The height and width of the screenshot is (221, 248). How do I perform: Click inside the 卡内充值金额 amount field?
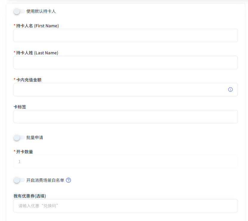click(x=119, y=89)
